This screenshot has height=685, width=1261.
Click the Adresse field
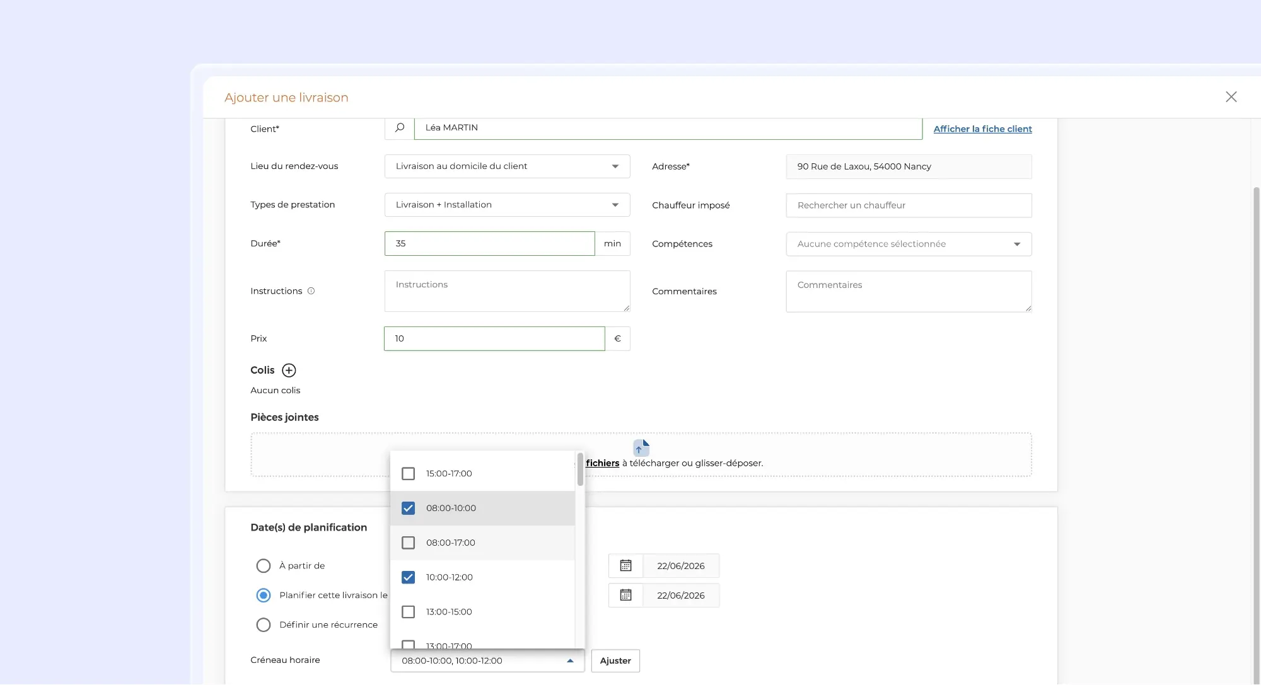click(x=909, y=167)
